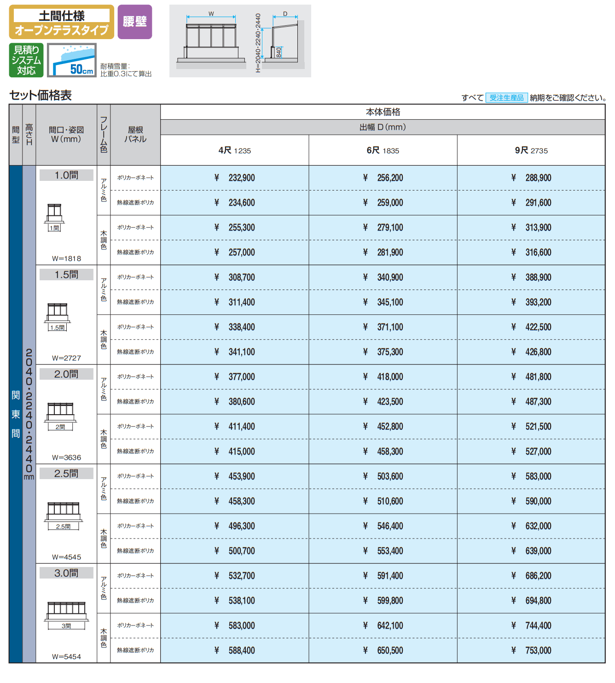
Task: Click the ¥232,900 price cell
Action: point(234,178)
